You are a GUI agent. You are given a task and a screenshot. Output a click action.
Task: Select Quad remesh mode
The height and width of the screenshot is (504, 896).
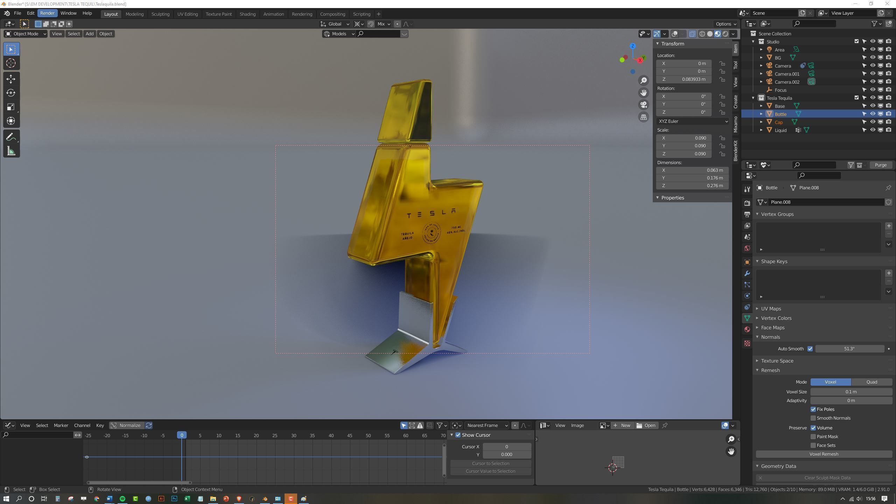[x=871, y=382]
